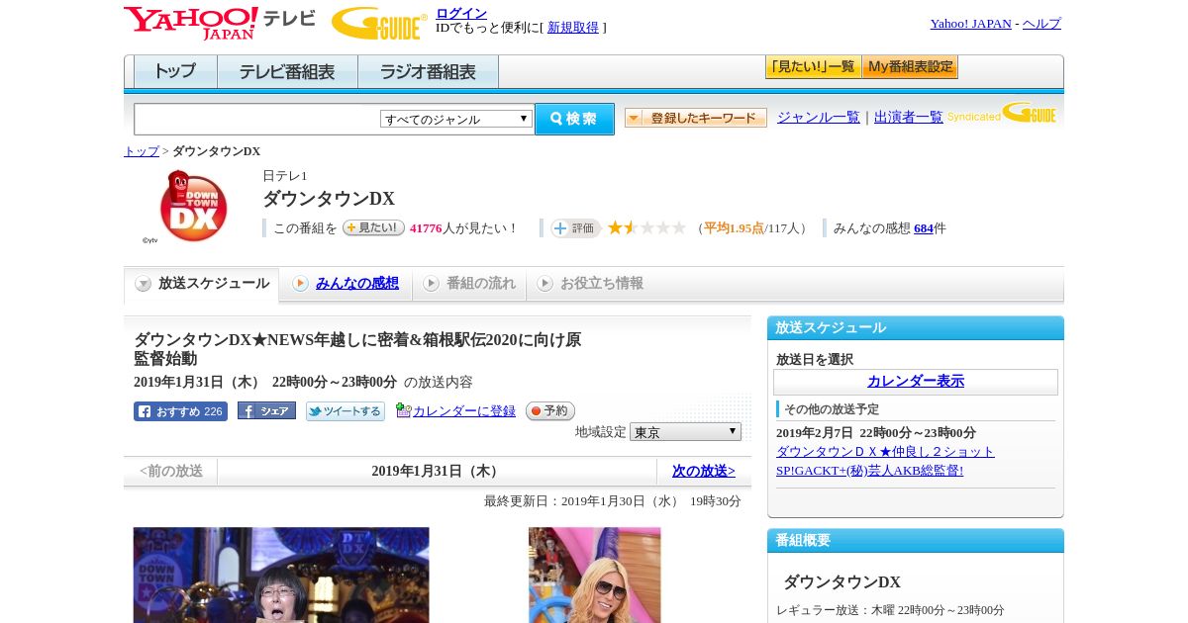The width and height of the screenshot is (1188, 623).
Task: Click the Facebook シェア button
Action: (266, 410)
